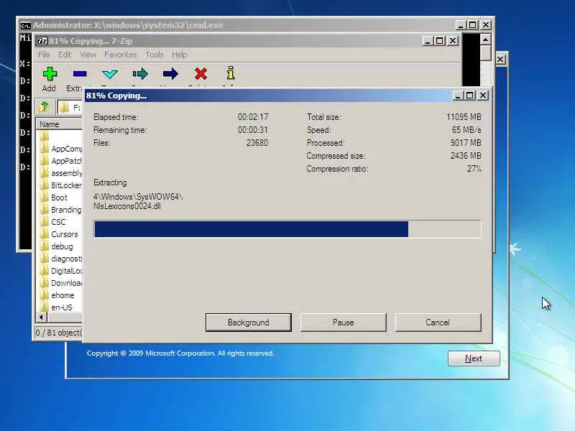Click the 7z logo in 7-Zip title bar
The height and width of the screenshot is (431, 575).
pyautogui.click(x=42, y=41)
